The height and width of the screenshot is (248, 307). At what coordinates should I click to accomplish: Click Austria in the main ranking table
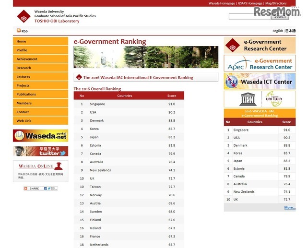[95, 203]
